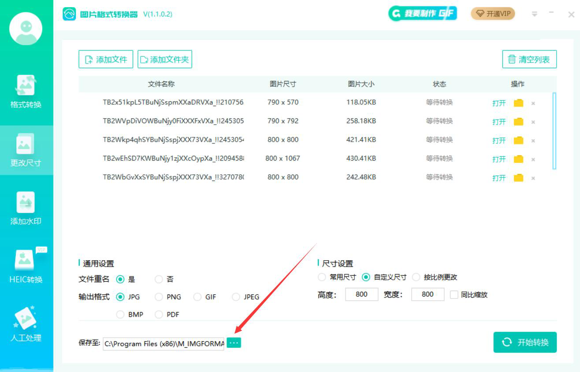Select file name TB2WVpDiVOWBuNjy0FiXXXFxVXa

coord(173,121)
